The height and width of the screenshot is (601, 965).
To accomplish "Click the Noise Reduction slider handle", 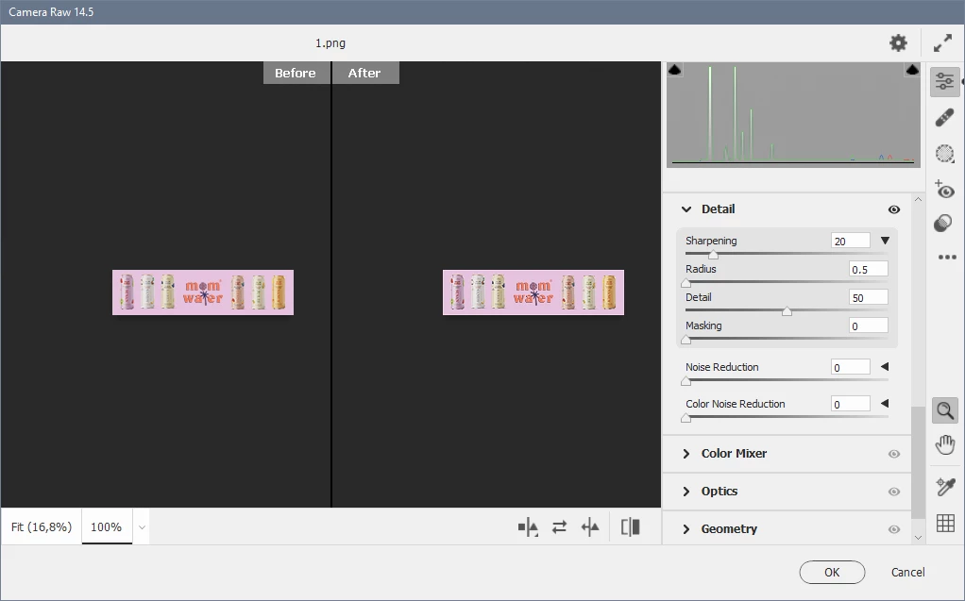I will 686,381.
